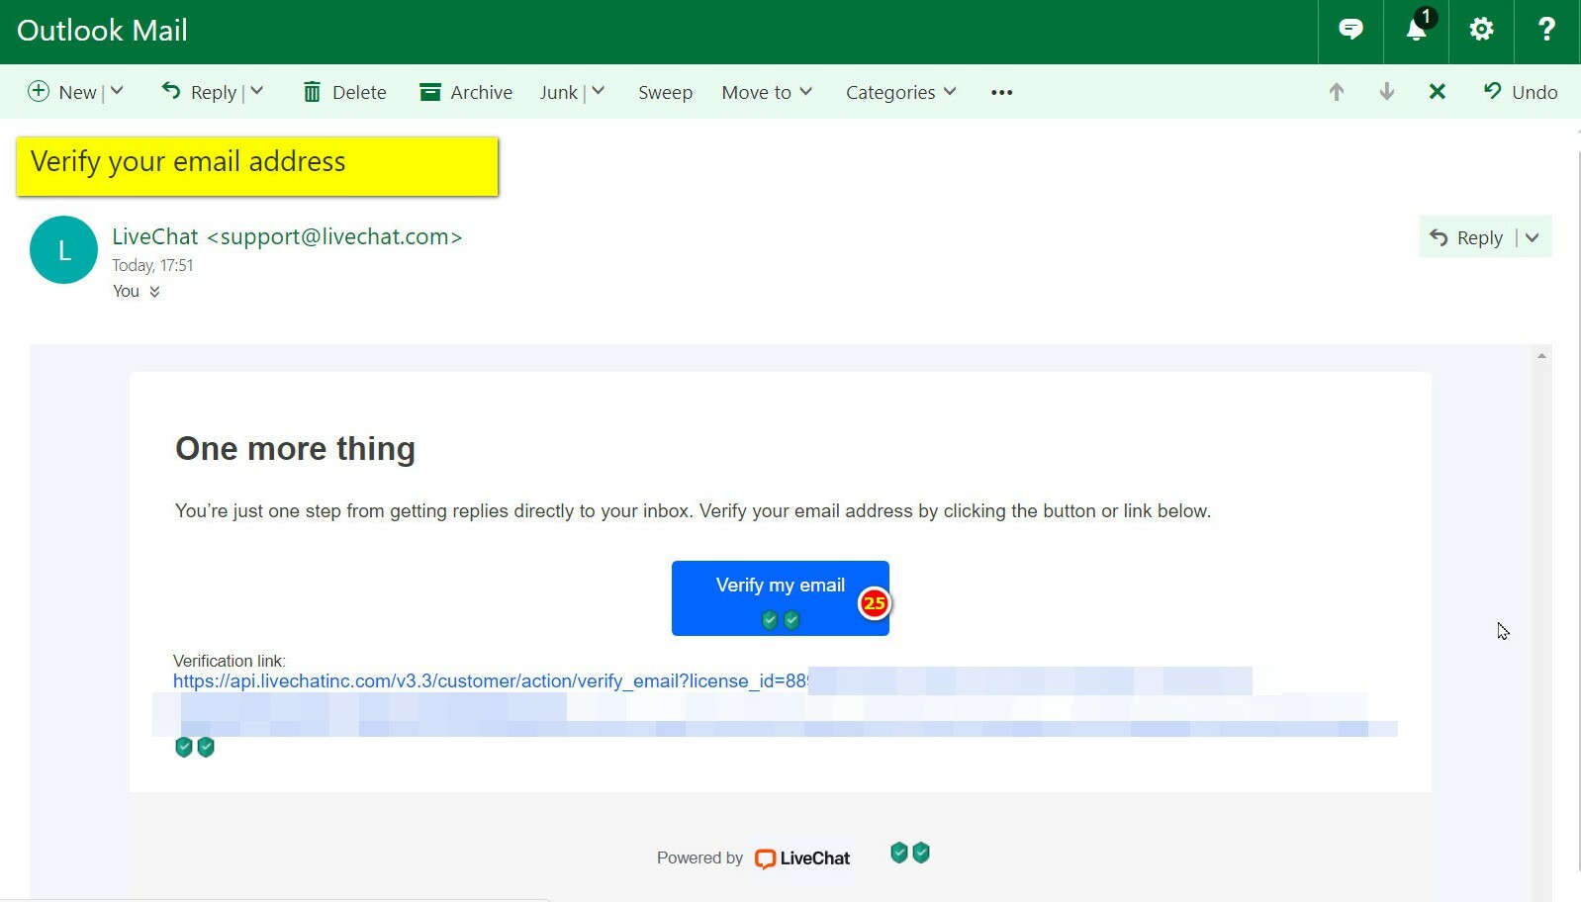Close the message with X icon
1581x902 pixels.
tap(1438, 92)
